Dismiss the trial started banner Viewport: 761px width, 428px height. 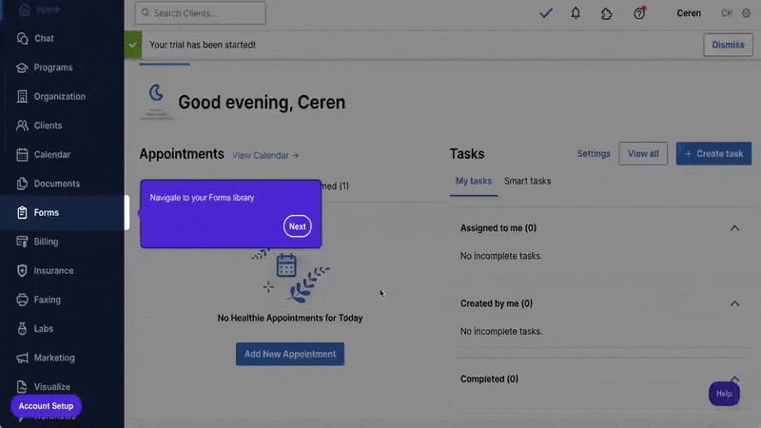[728, 45]
